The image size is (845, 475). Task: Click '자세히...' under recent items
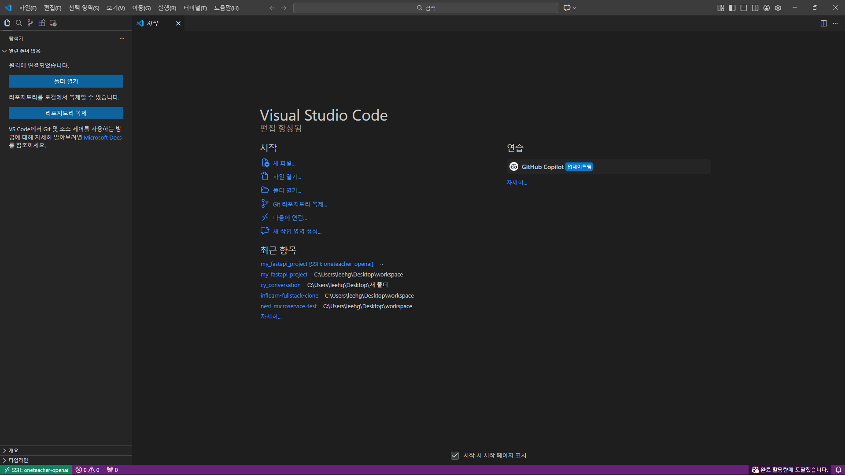271,317
